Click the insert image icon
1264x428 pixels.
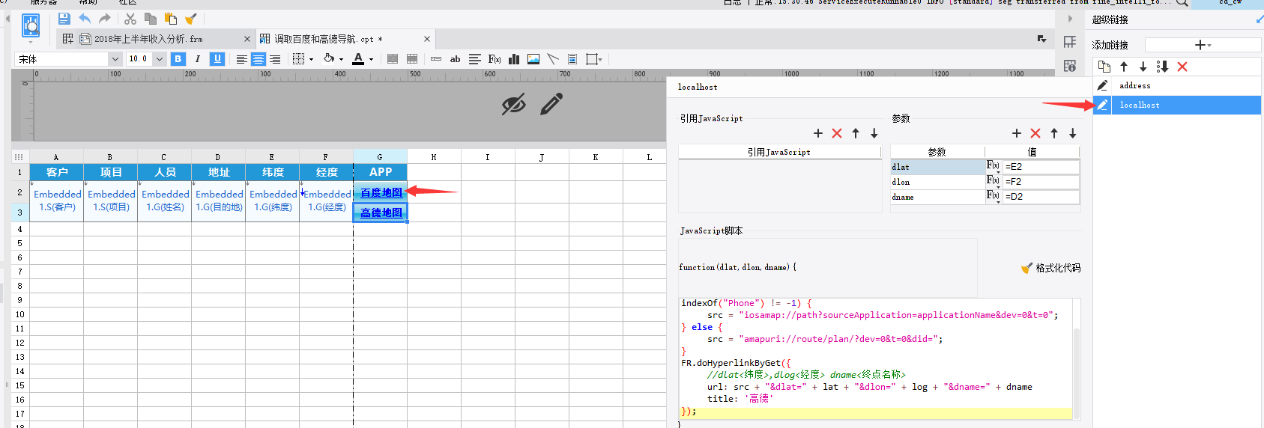point(533,59)
